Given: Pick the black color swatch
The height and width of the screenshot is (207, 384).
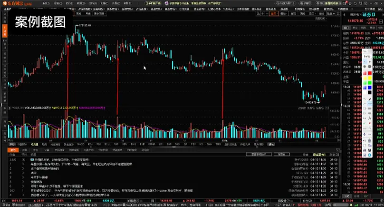Looking at the screenshot, I should pos(370,92).
